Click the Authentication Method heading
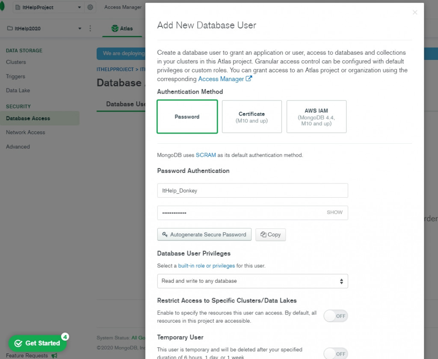 tap(190, 92)
